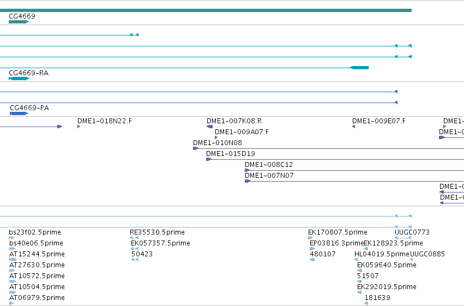The image size is (464, 306).
Task: Click the 51507 feature label
Action: [x=368, y=276]
